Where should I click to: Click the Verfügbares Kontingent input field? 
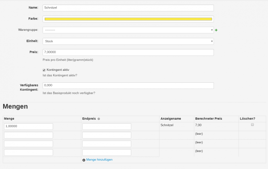tap(128, 85)
